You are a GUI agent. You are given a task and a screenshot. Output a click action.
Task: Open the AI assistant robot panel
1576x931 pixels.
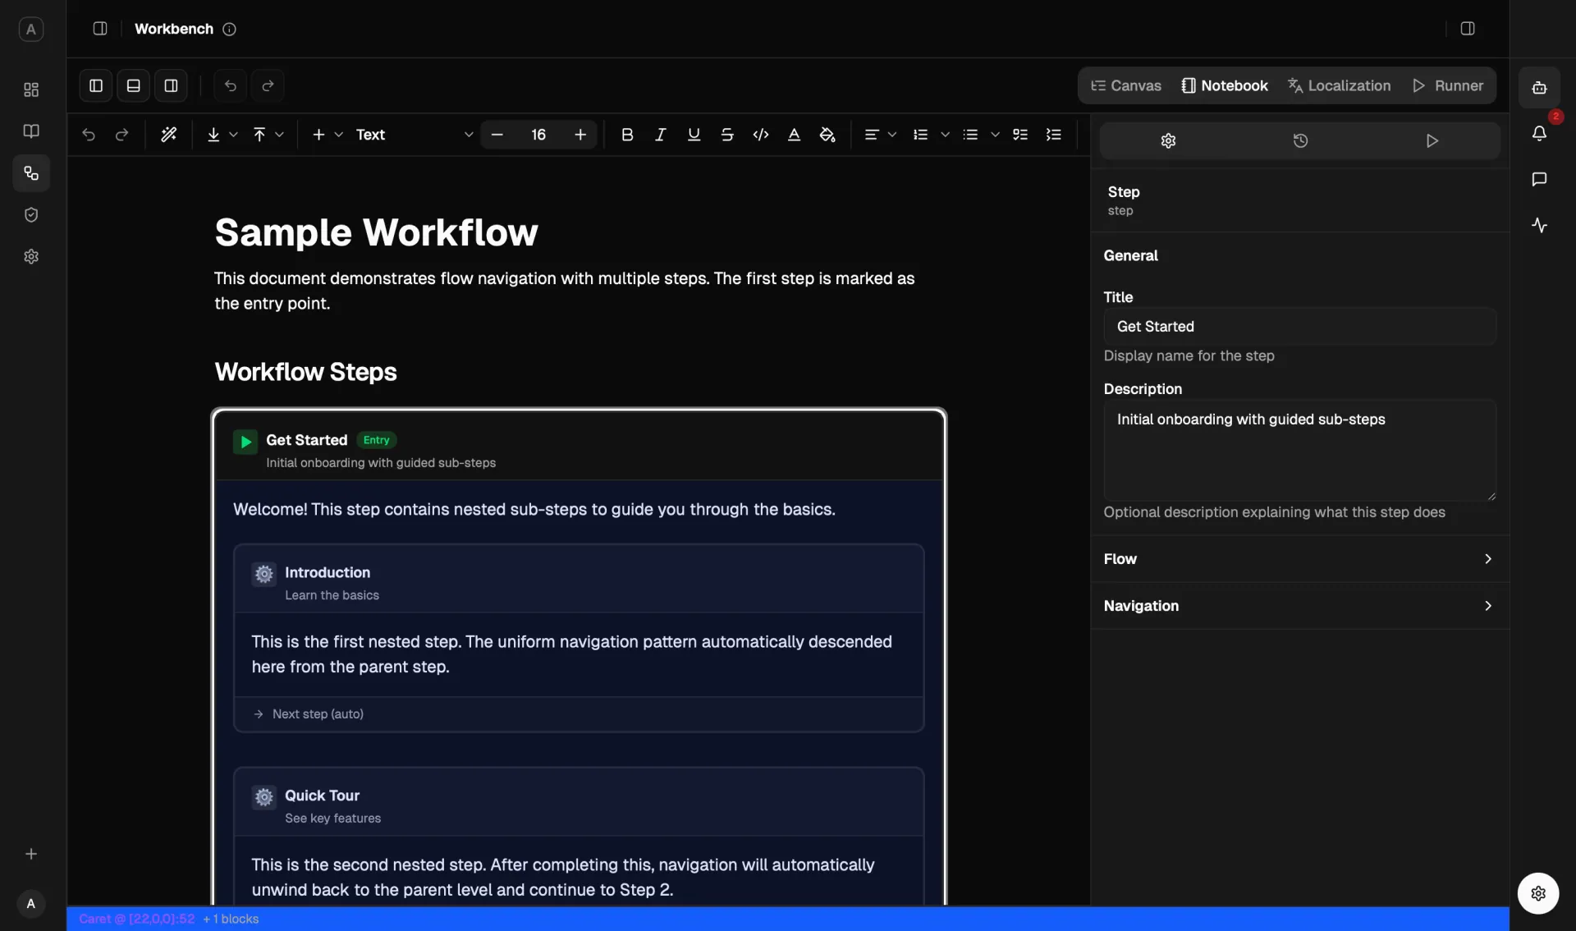[x=1539, y=88]
